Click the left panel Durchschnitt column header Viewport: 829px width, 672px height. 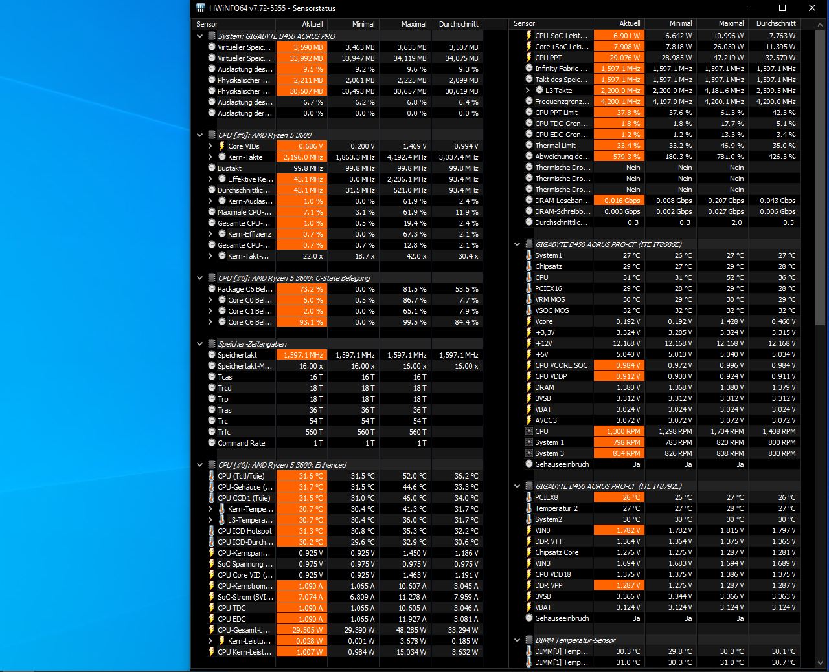(x=457, y=24)
